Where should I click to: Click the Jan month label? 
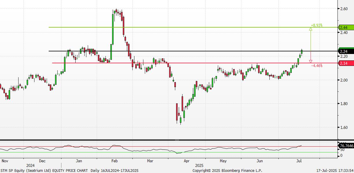(79, 161)
